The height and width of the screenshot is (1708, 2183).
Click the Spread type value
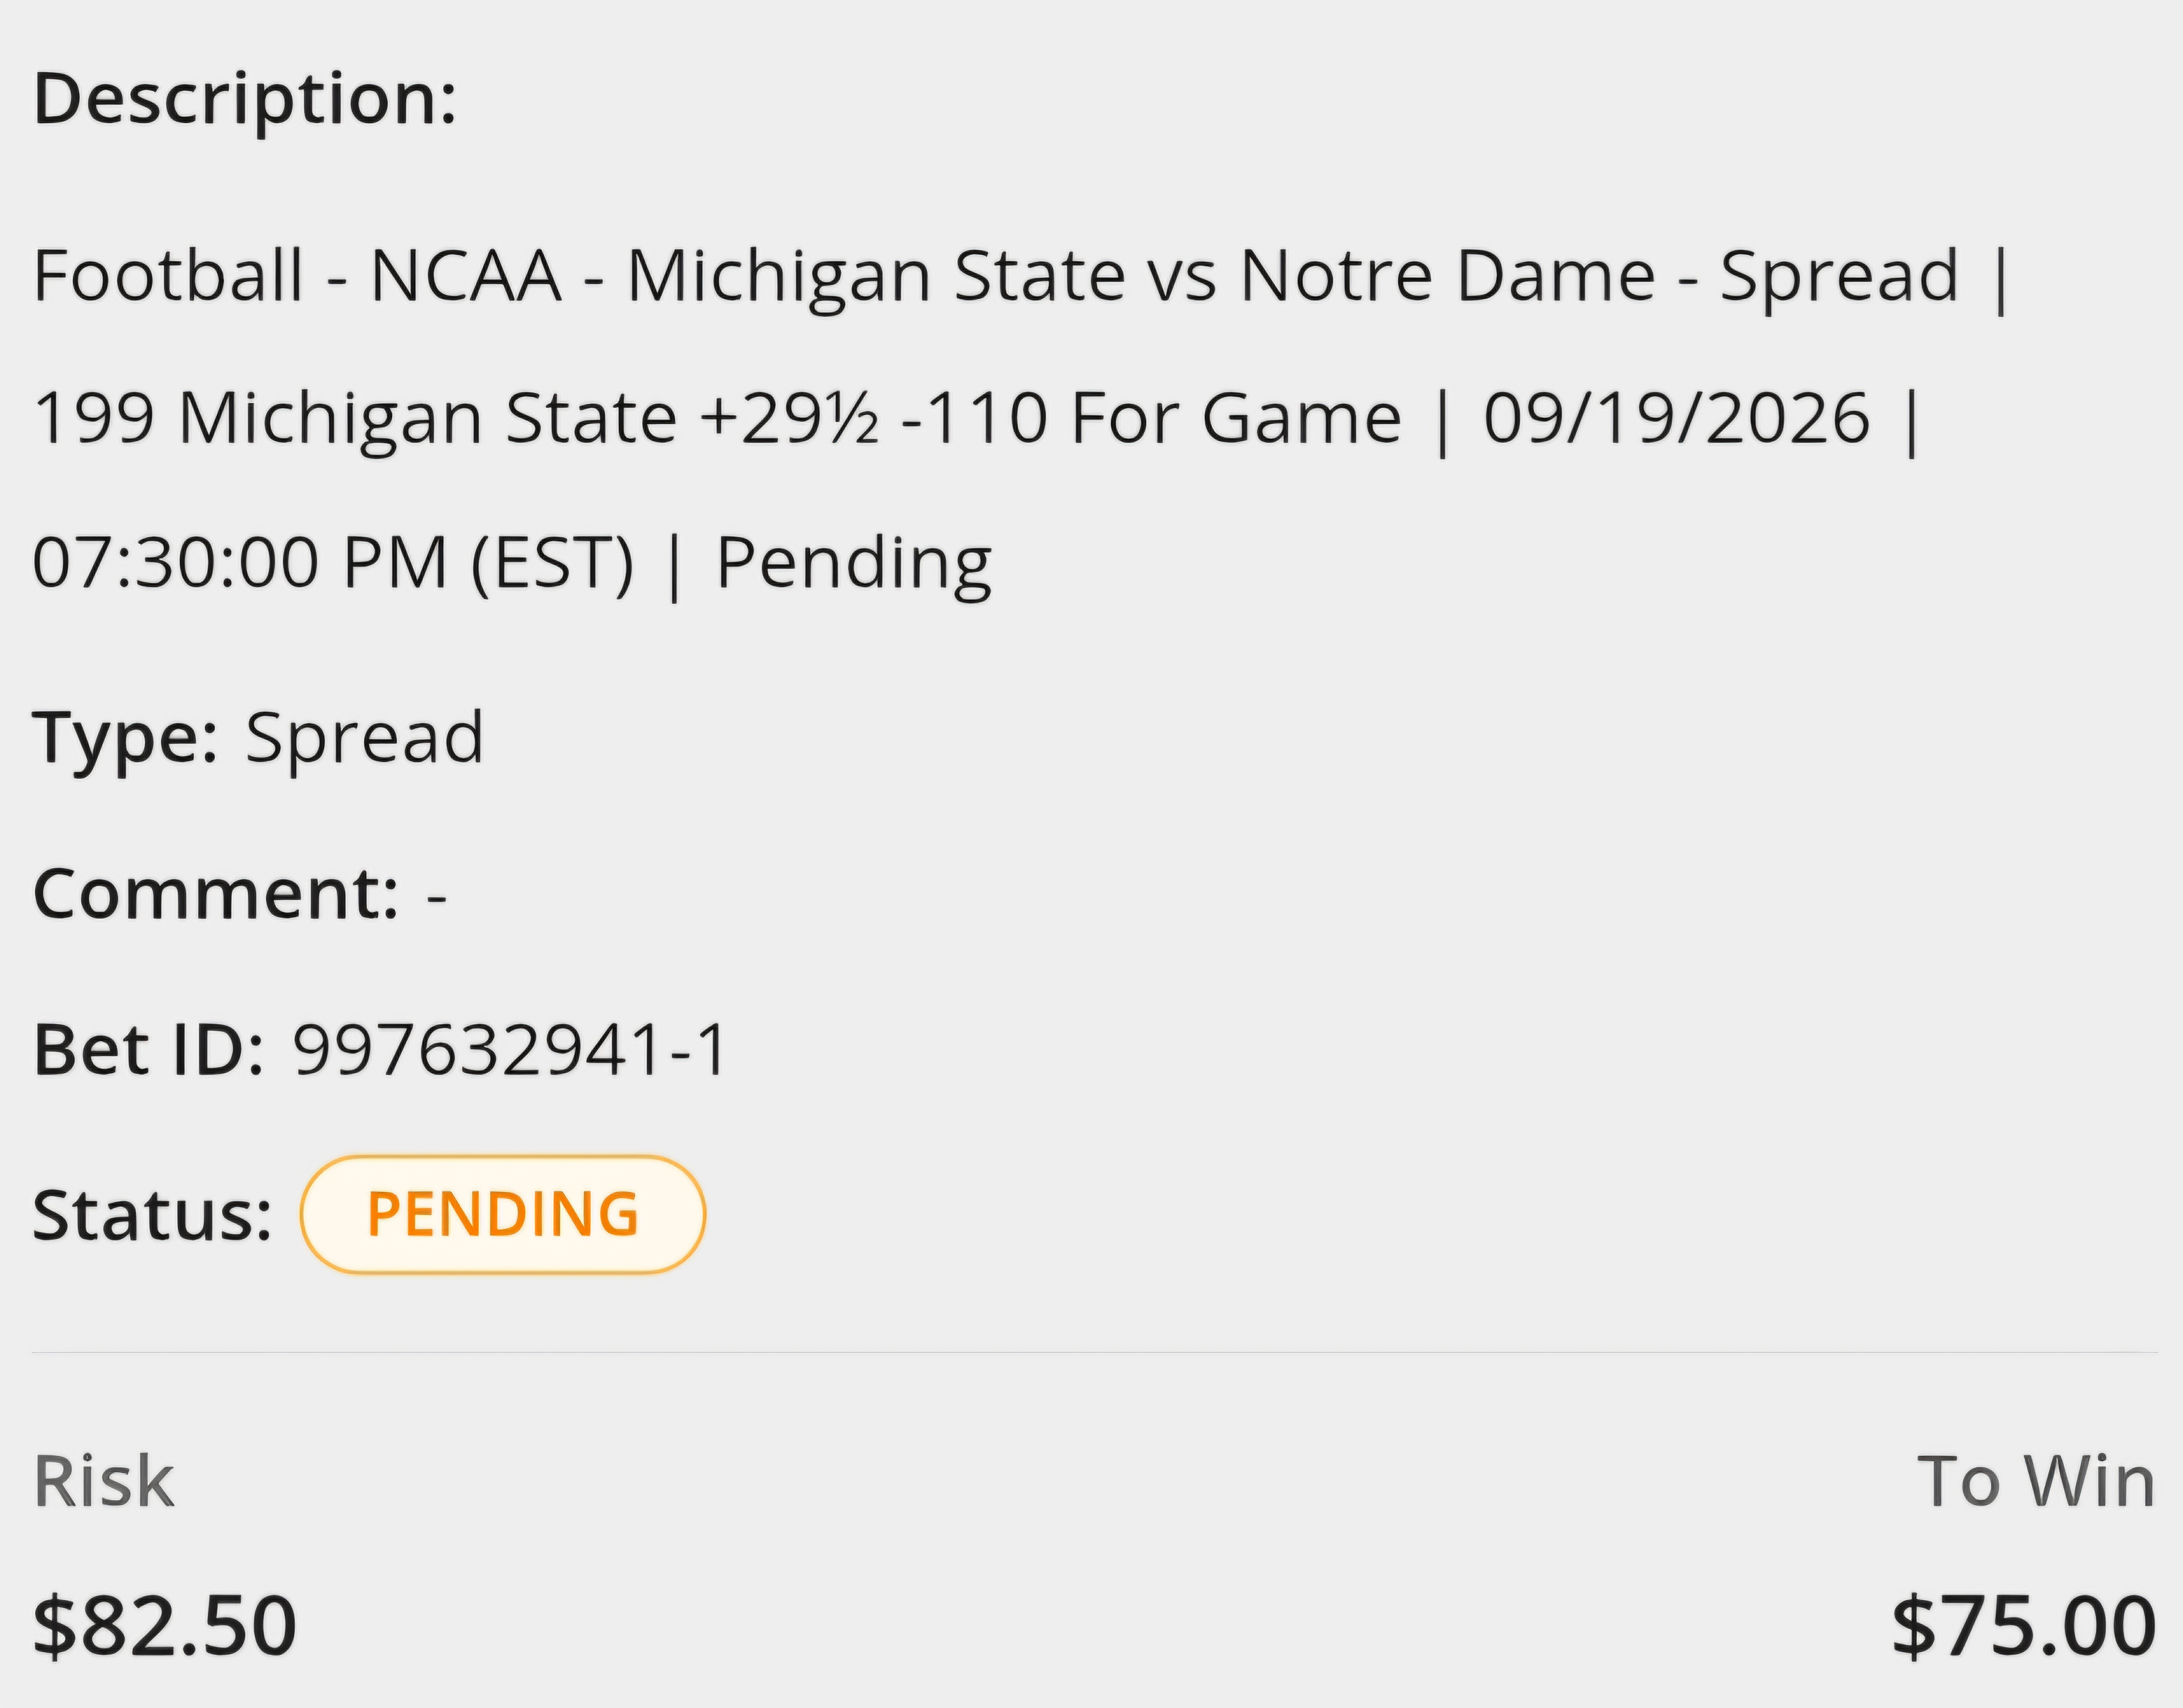[365, 738]
